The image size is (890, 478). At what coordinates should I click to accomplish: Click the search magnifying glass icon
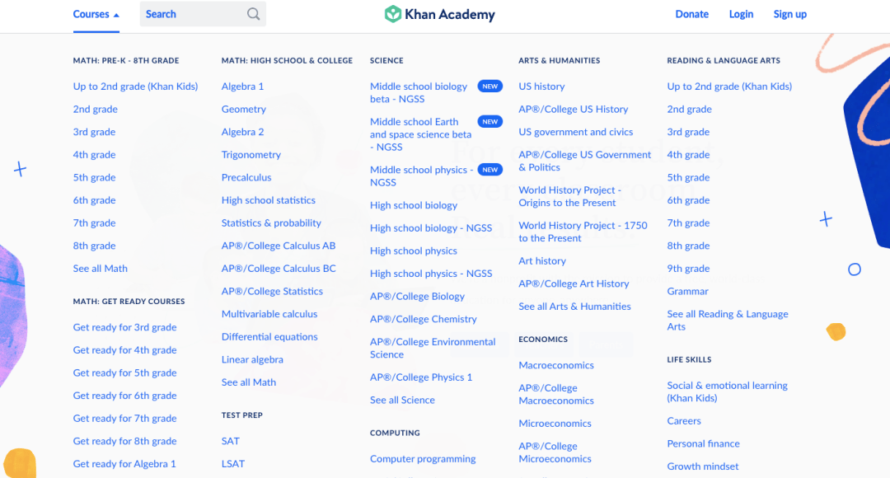pos(253,14)
